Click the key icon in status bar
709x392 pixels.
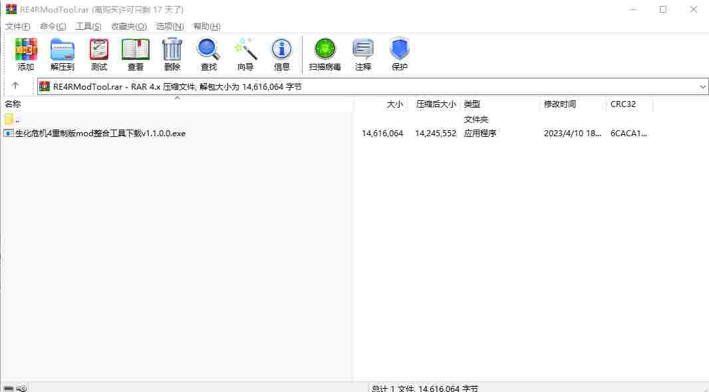[x=21, y=388]
